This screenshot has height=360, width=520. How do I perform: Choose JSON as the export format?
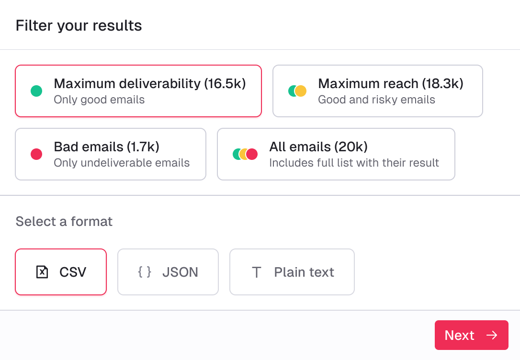pos(168,272)
